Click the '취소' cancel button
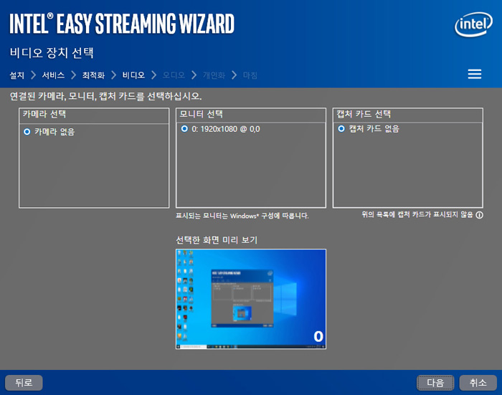 [478, 383]
